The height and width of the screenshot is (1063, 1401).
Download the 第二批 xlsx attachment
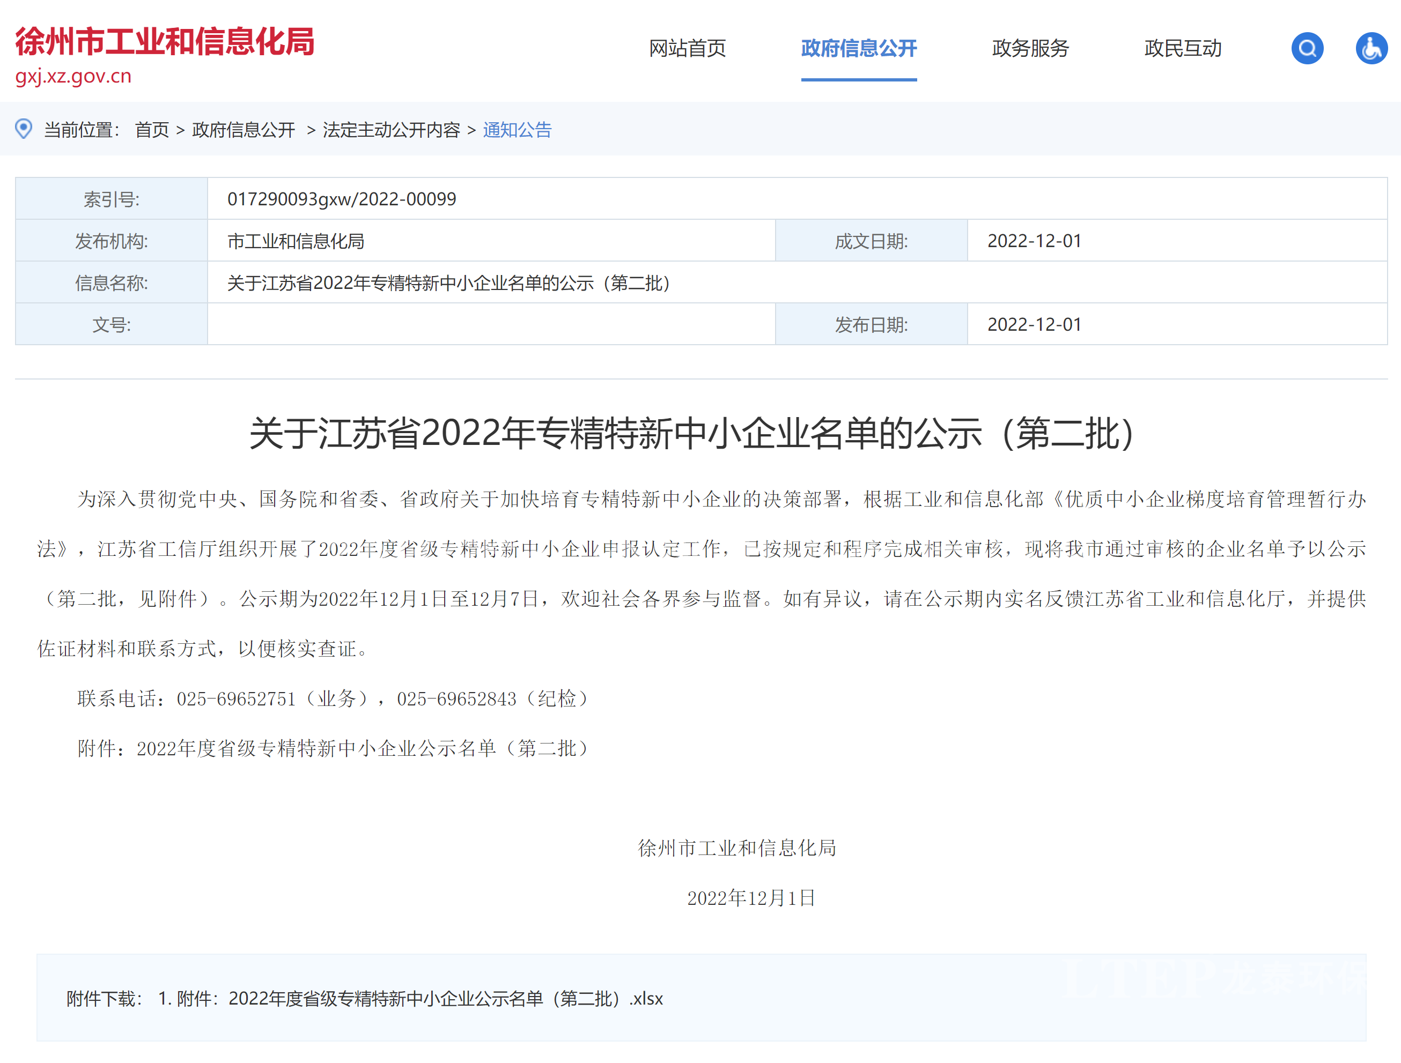[x=419, y=999]
